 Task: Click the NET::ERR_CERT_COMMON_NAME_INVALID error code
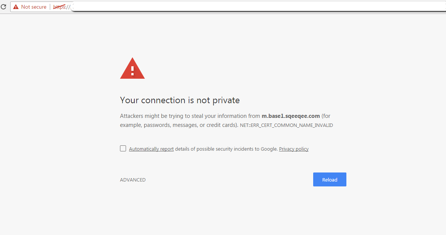point(286,125)
